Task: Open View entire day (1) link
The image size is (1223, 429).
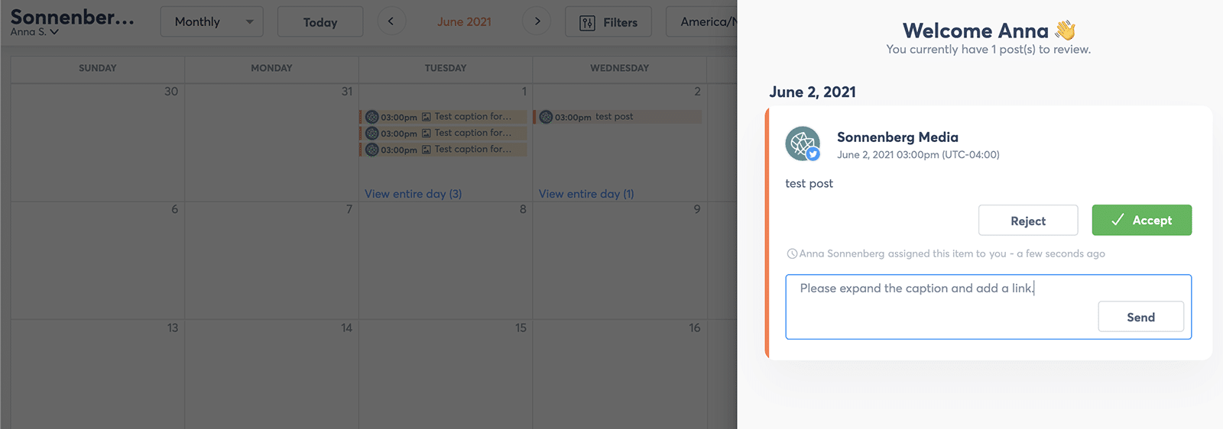Action: coord(586,194)
